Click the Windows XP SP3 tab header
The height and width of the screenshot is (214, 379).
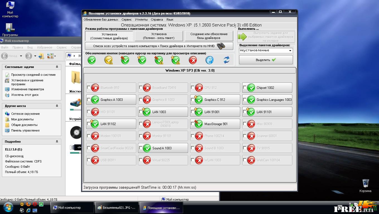[190, 70]
